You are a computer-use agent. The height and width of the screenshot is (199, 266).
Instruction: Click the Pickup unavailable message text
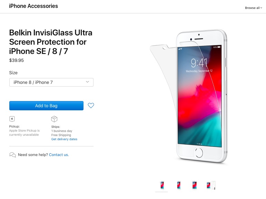(24, 133)
